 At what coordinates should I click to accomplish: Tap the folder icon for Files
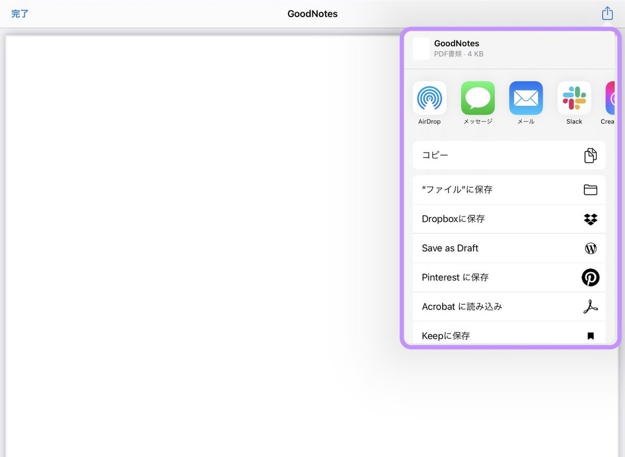[x=590, y=190]
